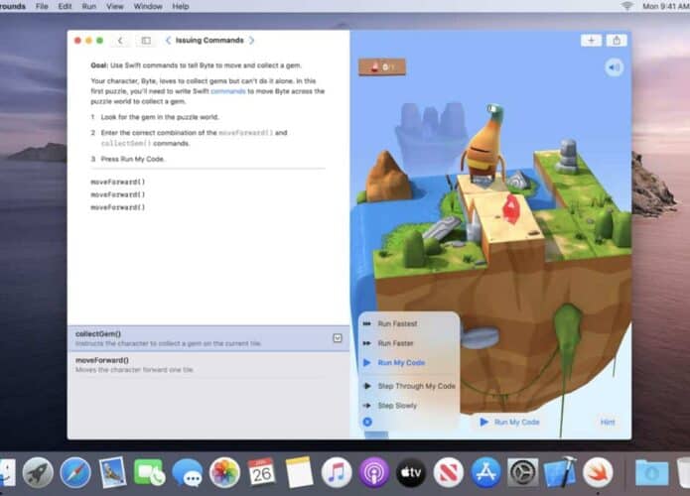
Task: Open the share button
Action: tap(617, 41)
